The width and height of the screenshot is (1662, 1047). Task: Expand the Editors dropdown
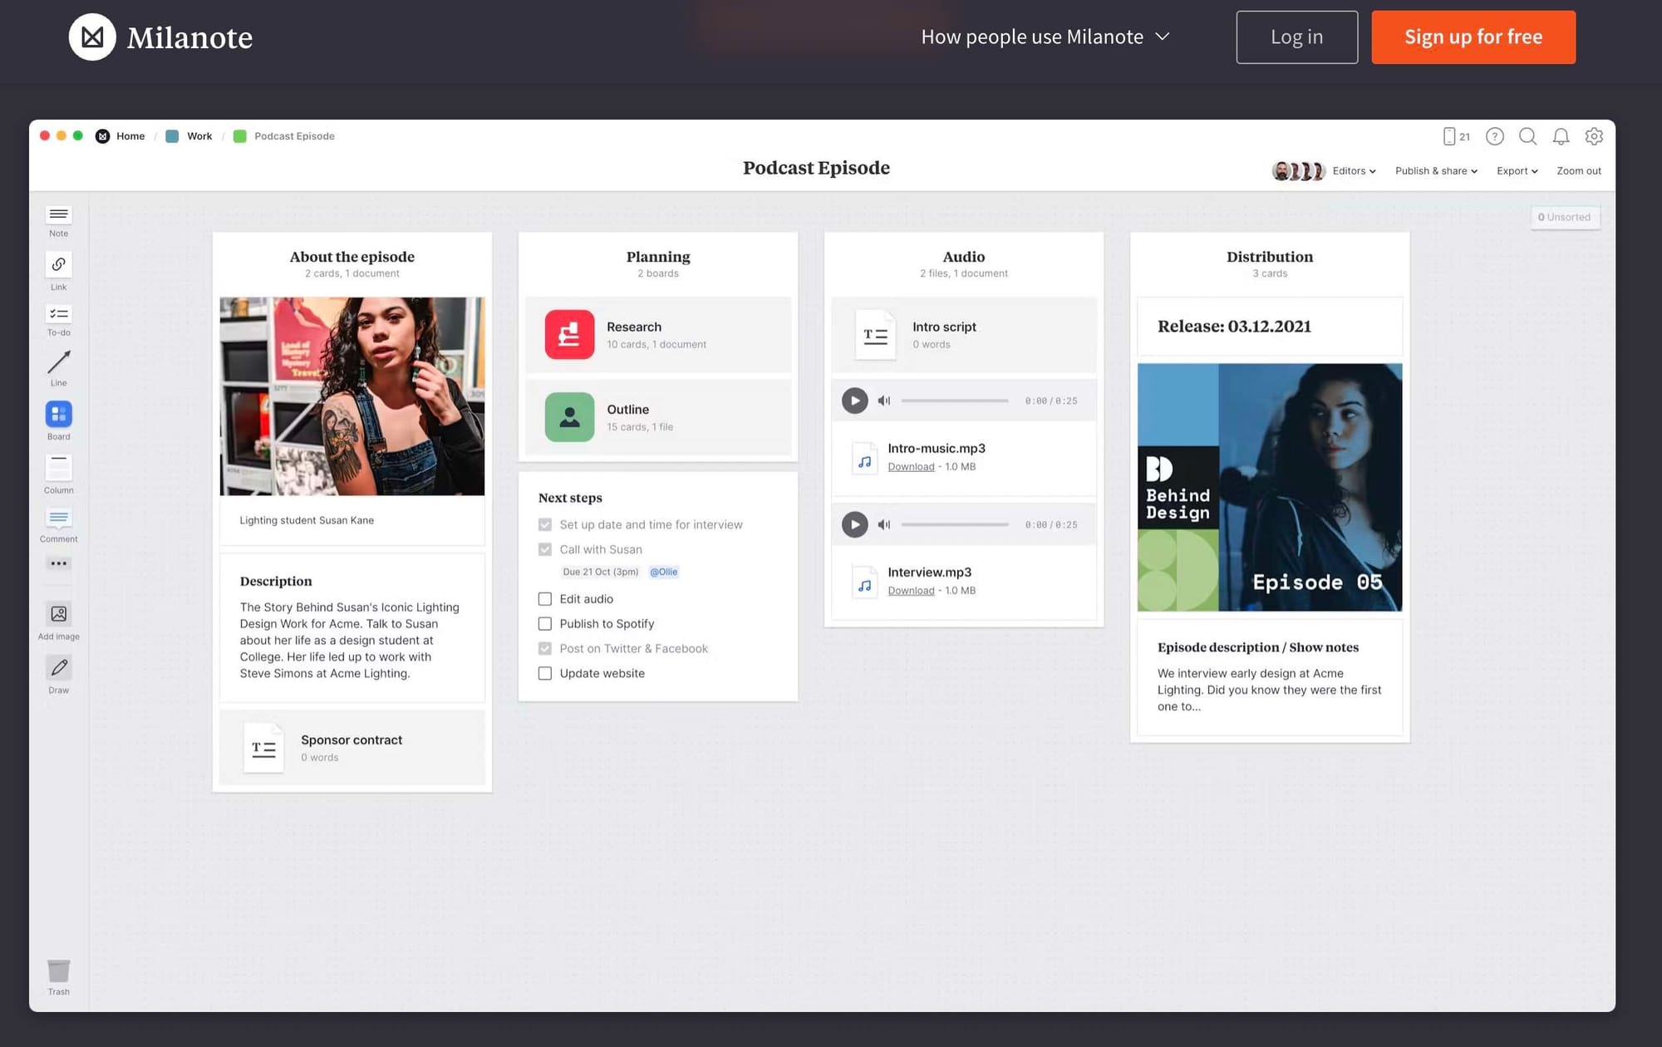coord(1354,171)
